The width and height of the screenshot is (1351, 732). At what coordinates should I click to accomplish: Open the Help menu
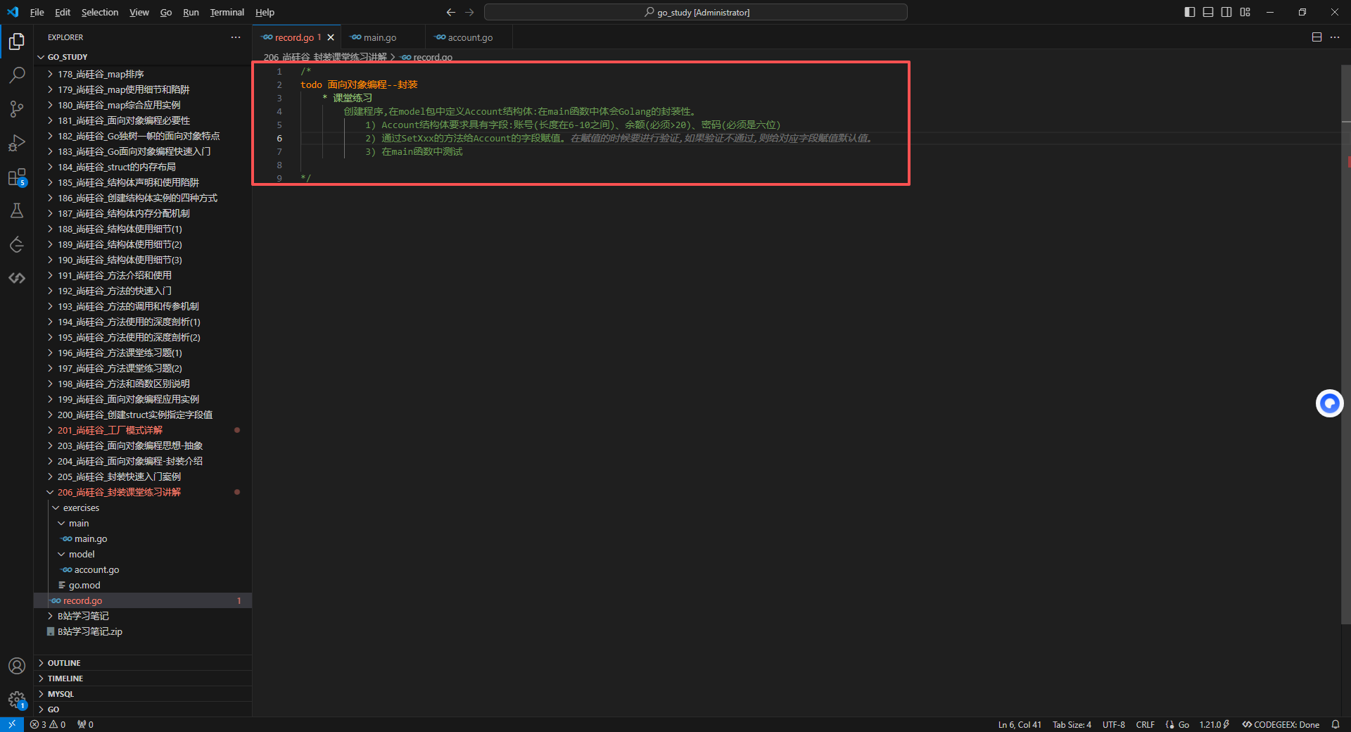[265, 12]
